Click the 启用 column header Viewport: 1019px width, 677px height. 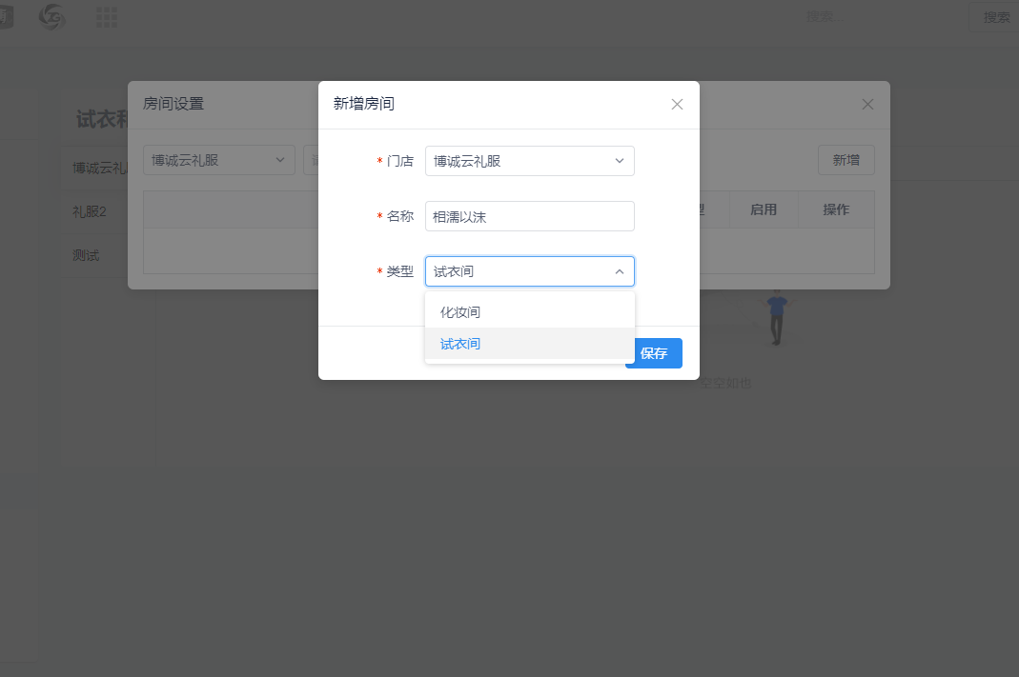[x=763, y=209]
